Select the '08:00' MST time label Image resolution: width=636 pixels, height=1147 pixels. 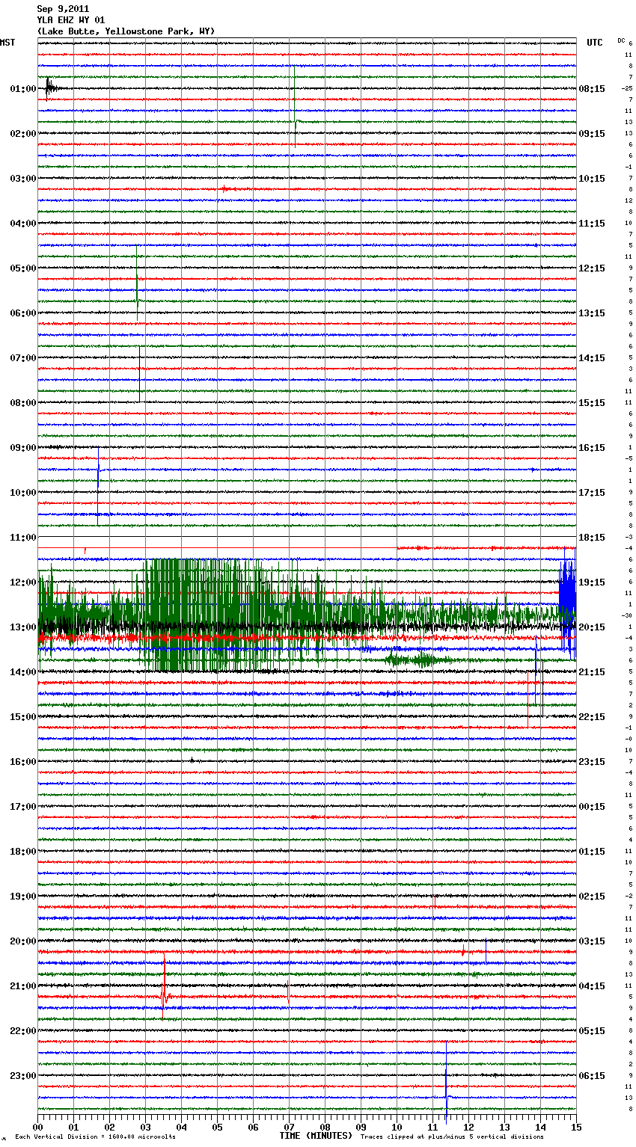pos(22,403)
